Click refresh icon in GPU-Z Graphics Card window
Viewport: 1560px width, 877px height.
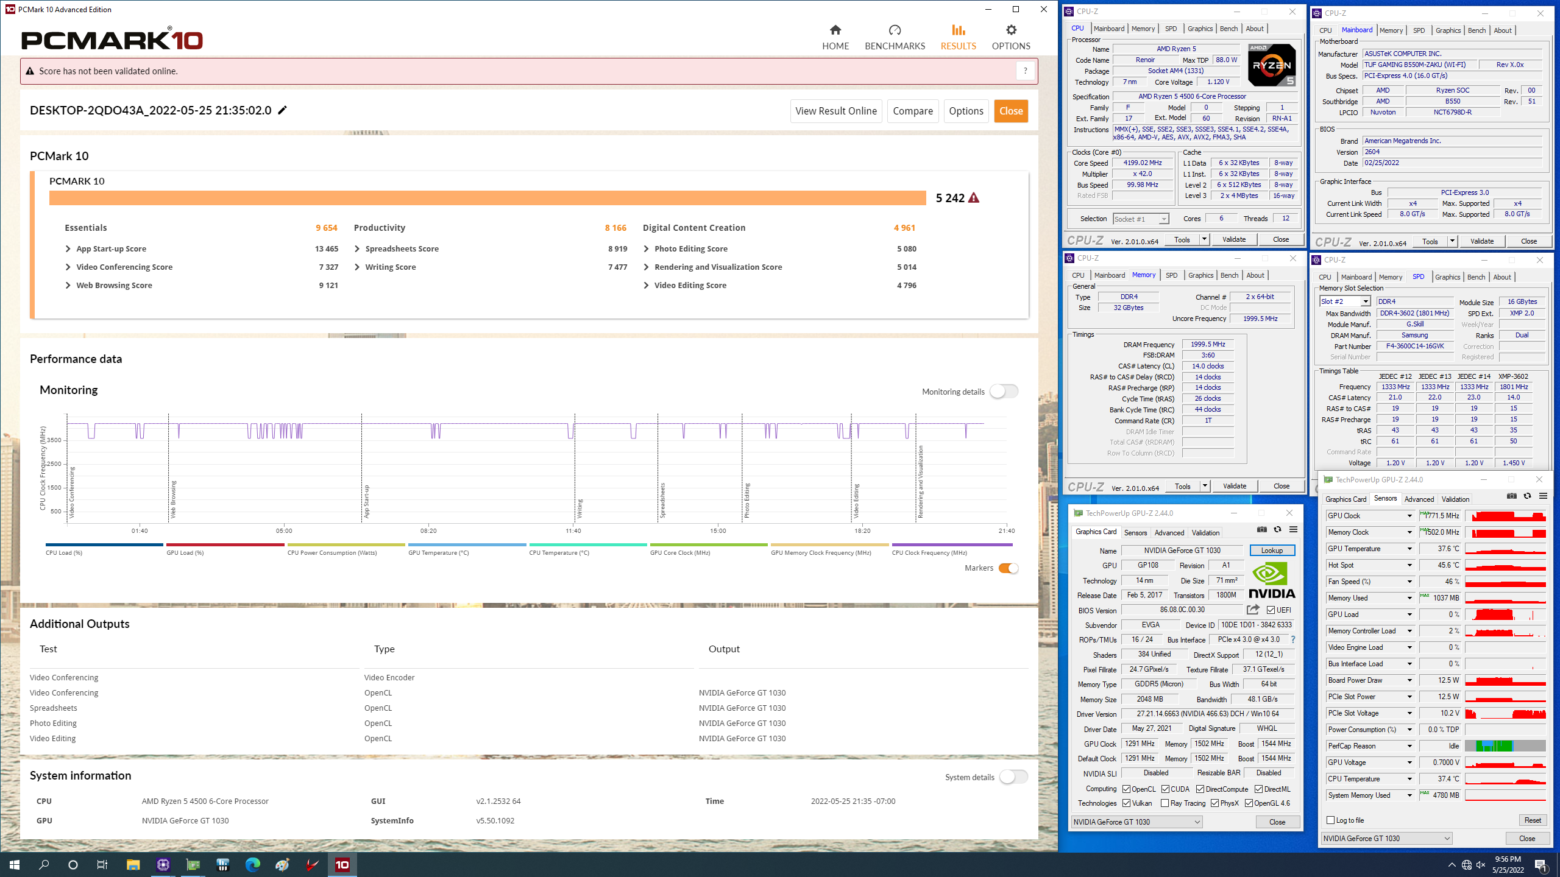coord(1277,529)
